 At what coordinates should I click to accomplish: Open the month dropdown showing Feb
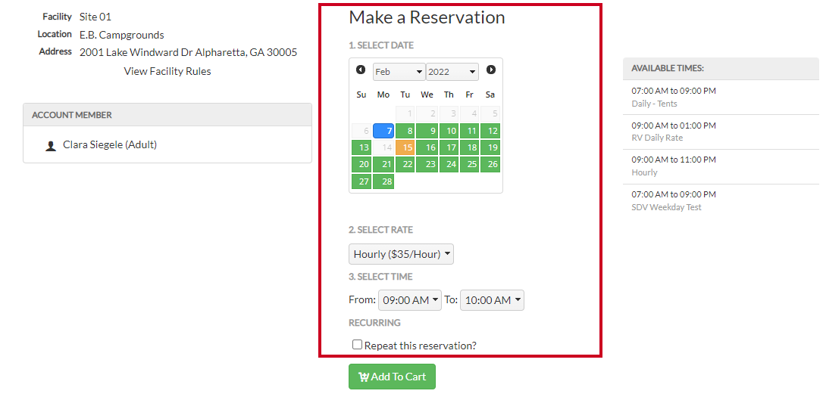coord(399,72)
